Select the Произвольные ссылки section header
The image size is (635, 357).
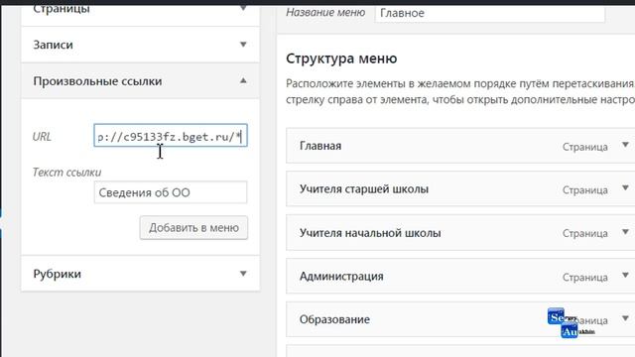coord(140,81)
